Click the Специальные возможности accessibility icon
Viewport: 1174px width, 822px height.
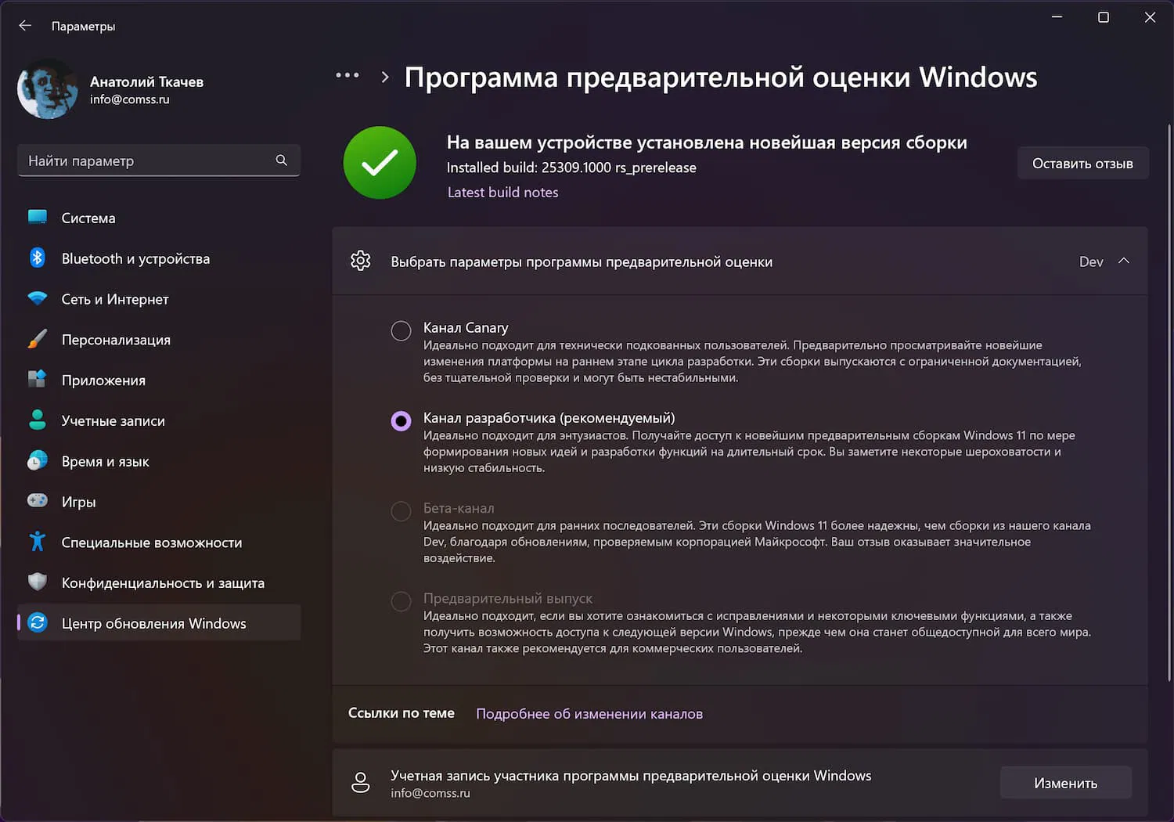click(x=38, y=542)
